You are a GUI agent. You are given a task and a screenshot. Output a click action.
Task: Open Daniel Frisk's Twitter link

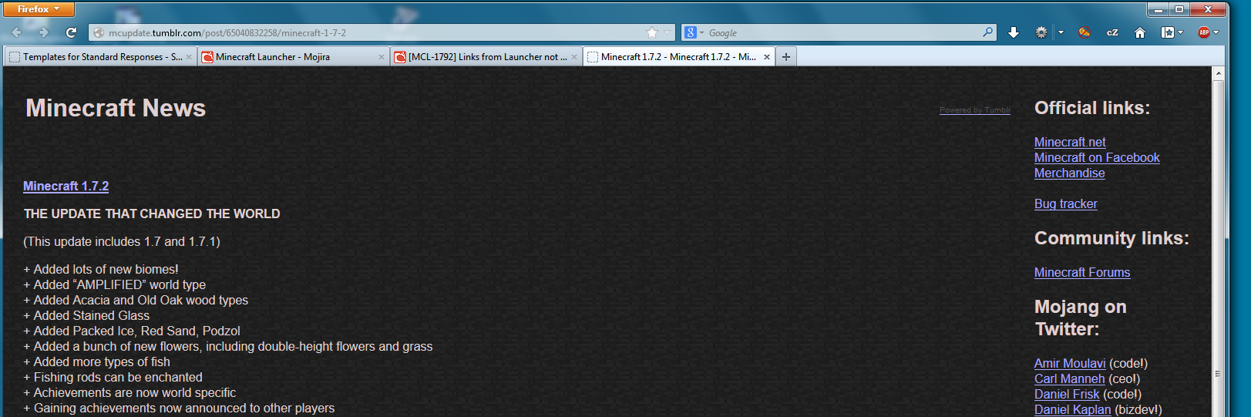point(1067,395)
